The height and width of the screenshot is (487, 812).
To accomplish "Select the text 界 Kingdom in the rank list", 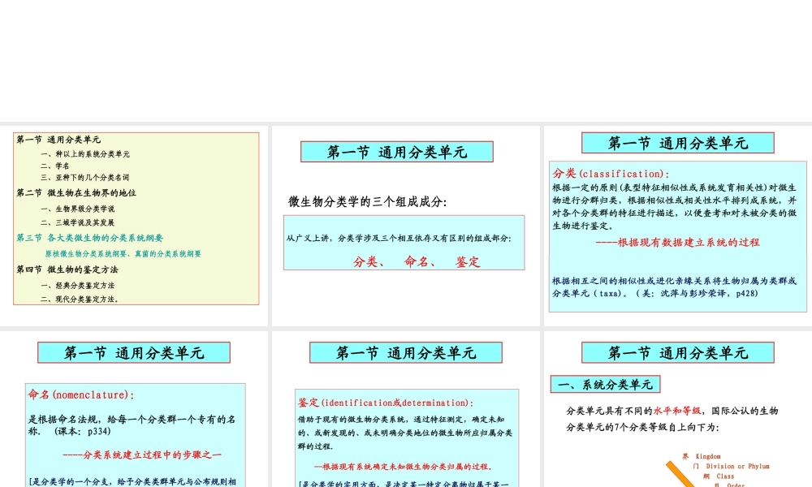I will (x=705, y=455).
